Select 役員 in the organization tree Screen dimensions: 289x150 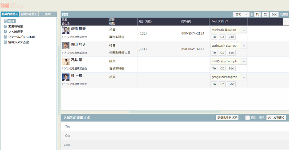pyautogui.click(x=11, y=21)
